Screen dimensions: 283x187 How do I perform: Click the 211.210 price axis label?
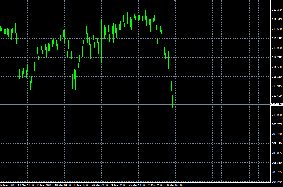[277, 77]
